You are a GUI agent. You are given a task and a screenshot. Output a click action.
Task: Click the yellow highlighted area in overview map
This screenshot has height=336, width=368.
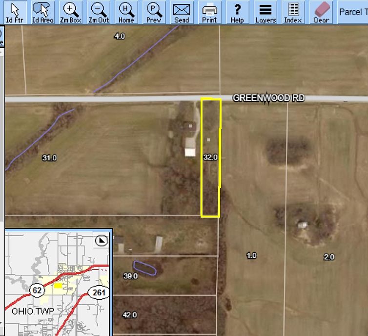pos(58,286)
